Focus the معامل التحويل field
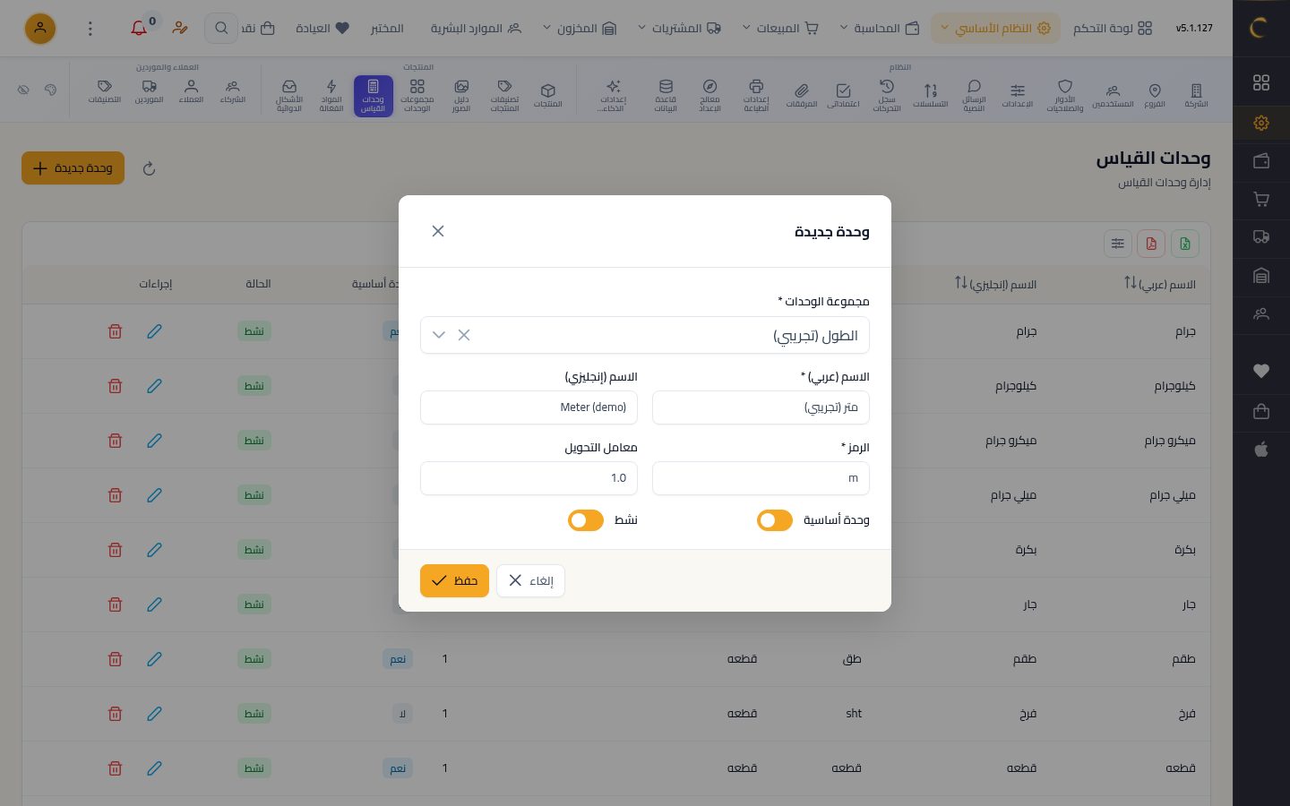The height and width of the screenshot is (806, 1290). 529,478
